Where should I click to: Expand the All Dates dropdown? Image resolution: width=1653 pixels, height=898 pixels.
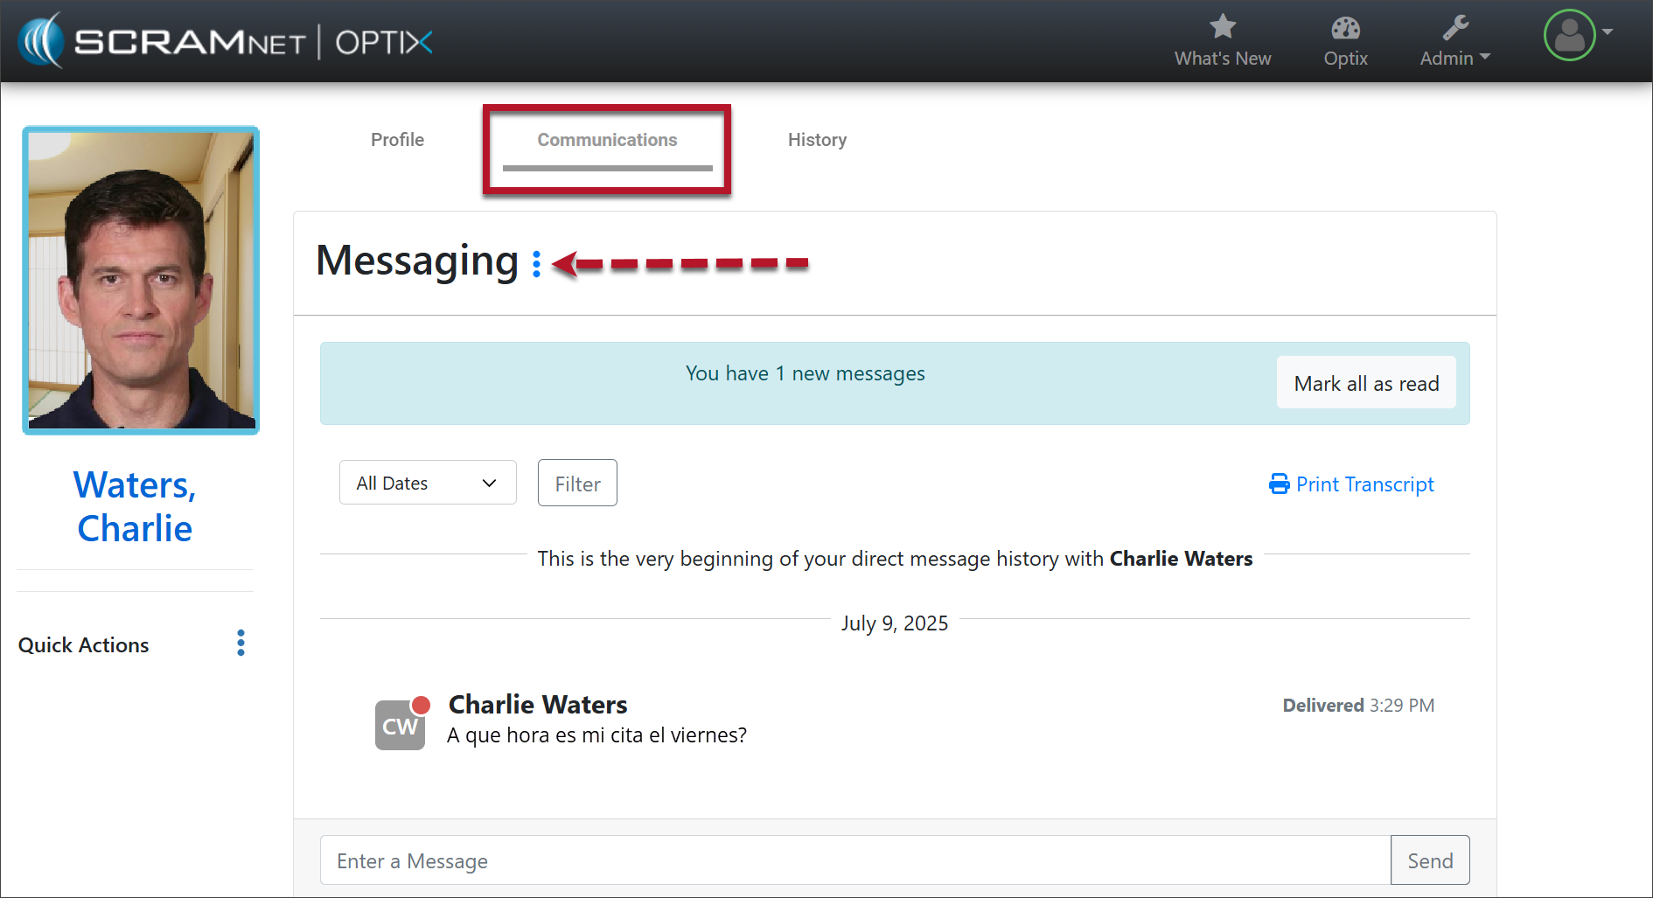428,483
